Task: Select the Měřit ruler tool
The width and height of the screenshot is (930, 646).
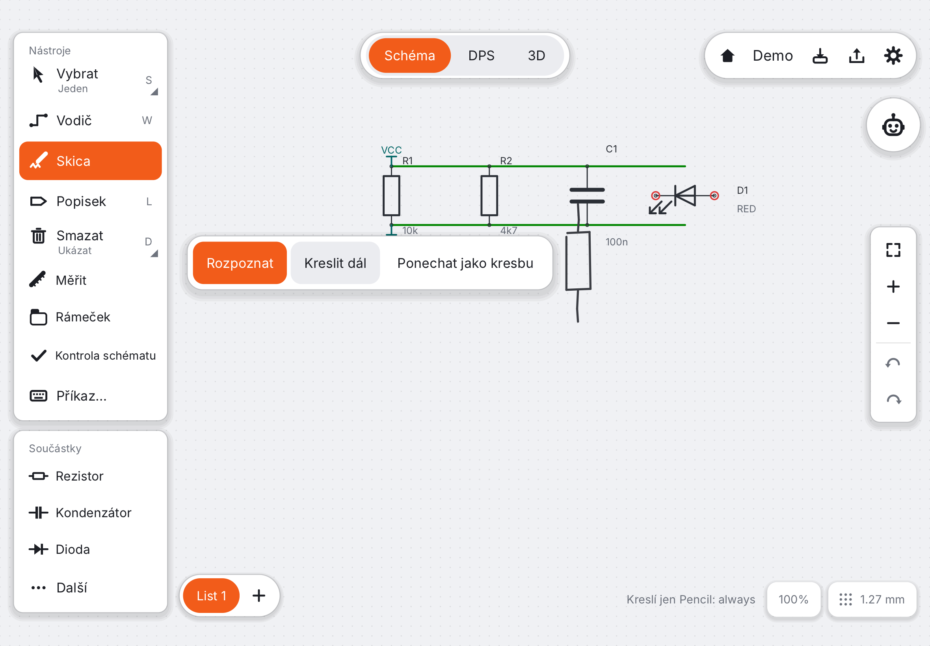Action: point(90,280)
